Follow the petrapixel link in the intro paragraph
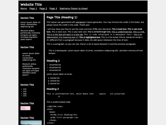The width and height of the screenshot is (166, 125). click(80, 22)
